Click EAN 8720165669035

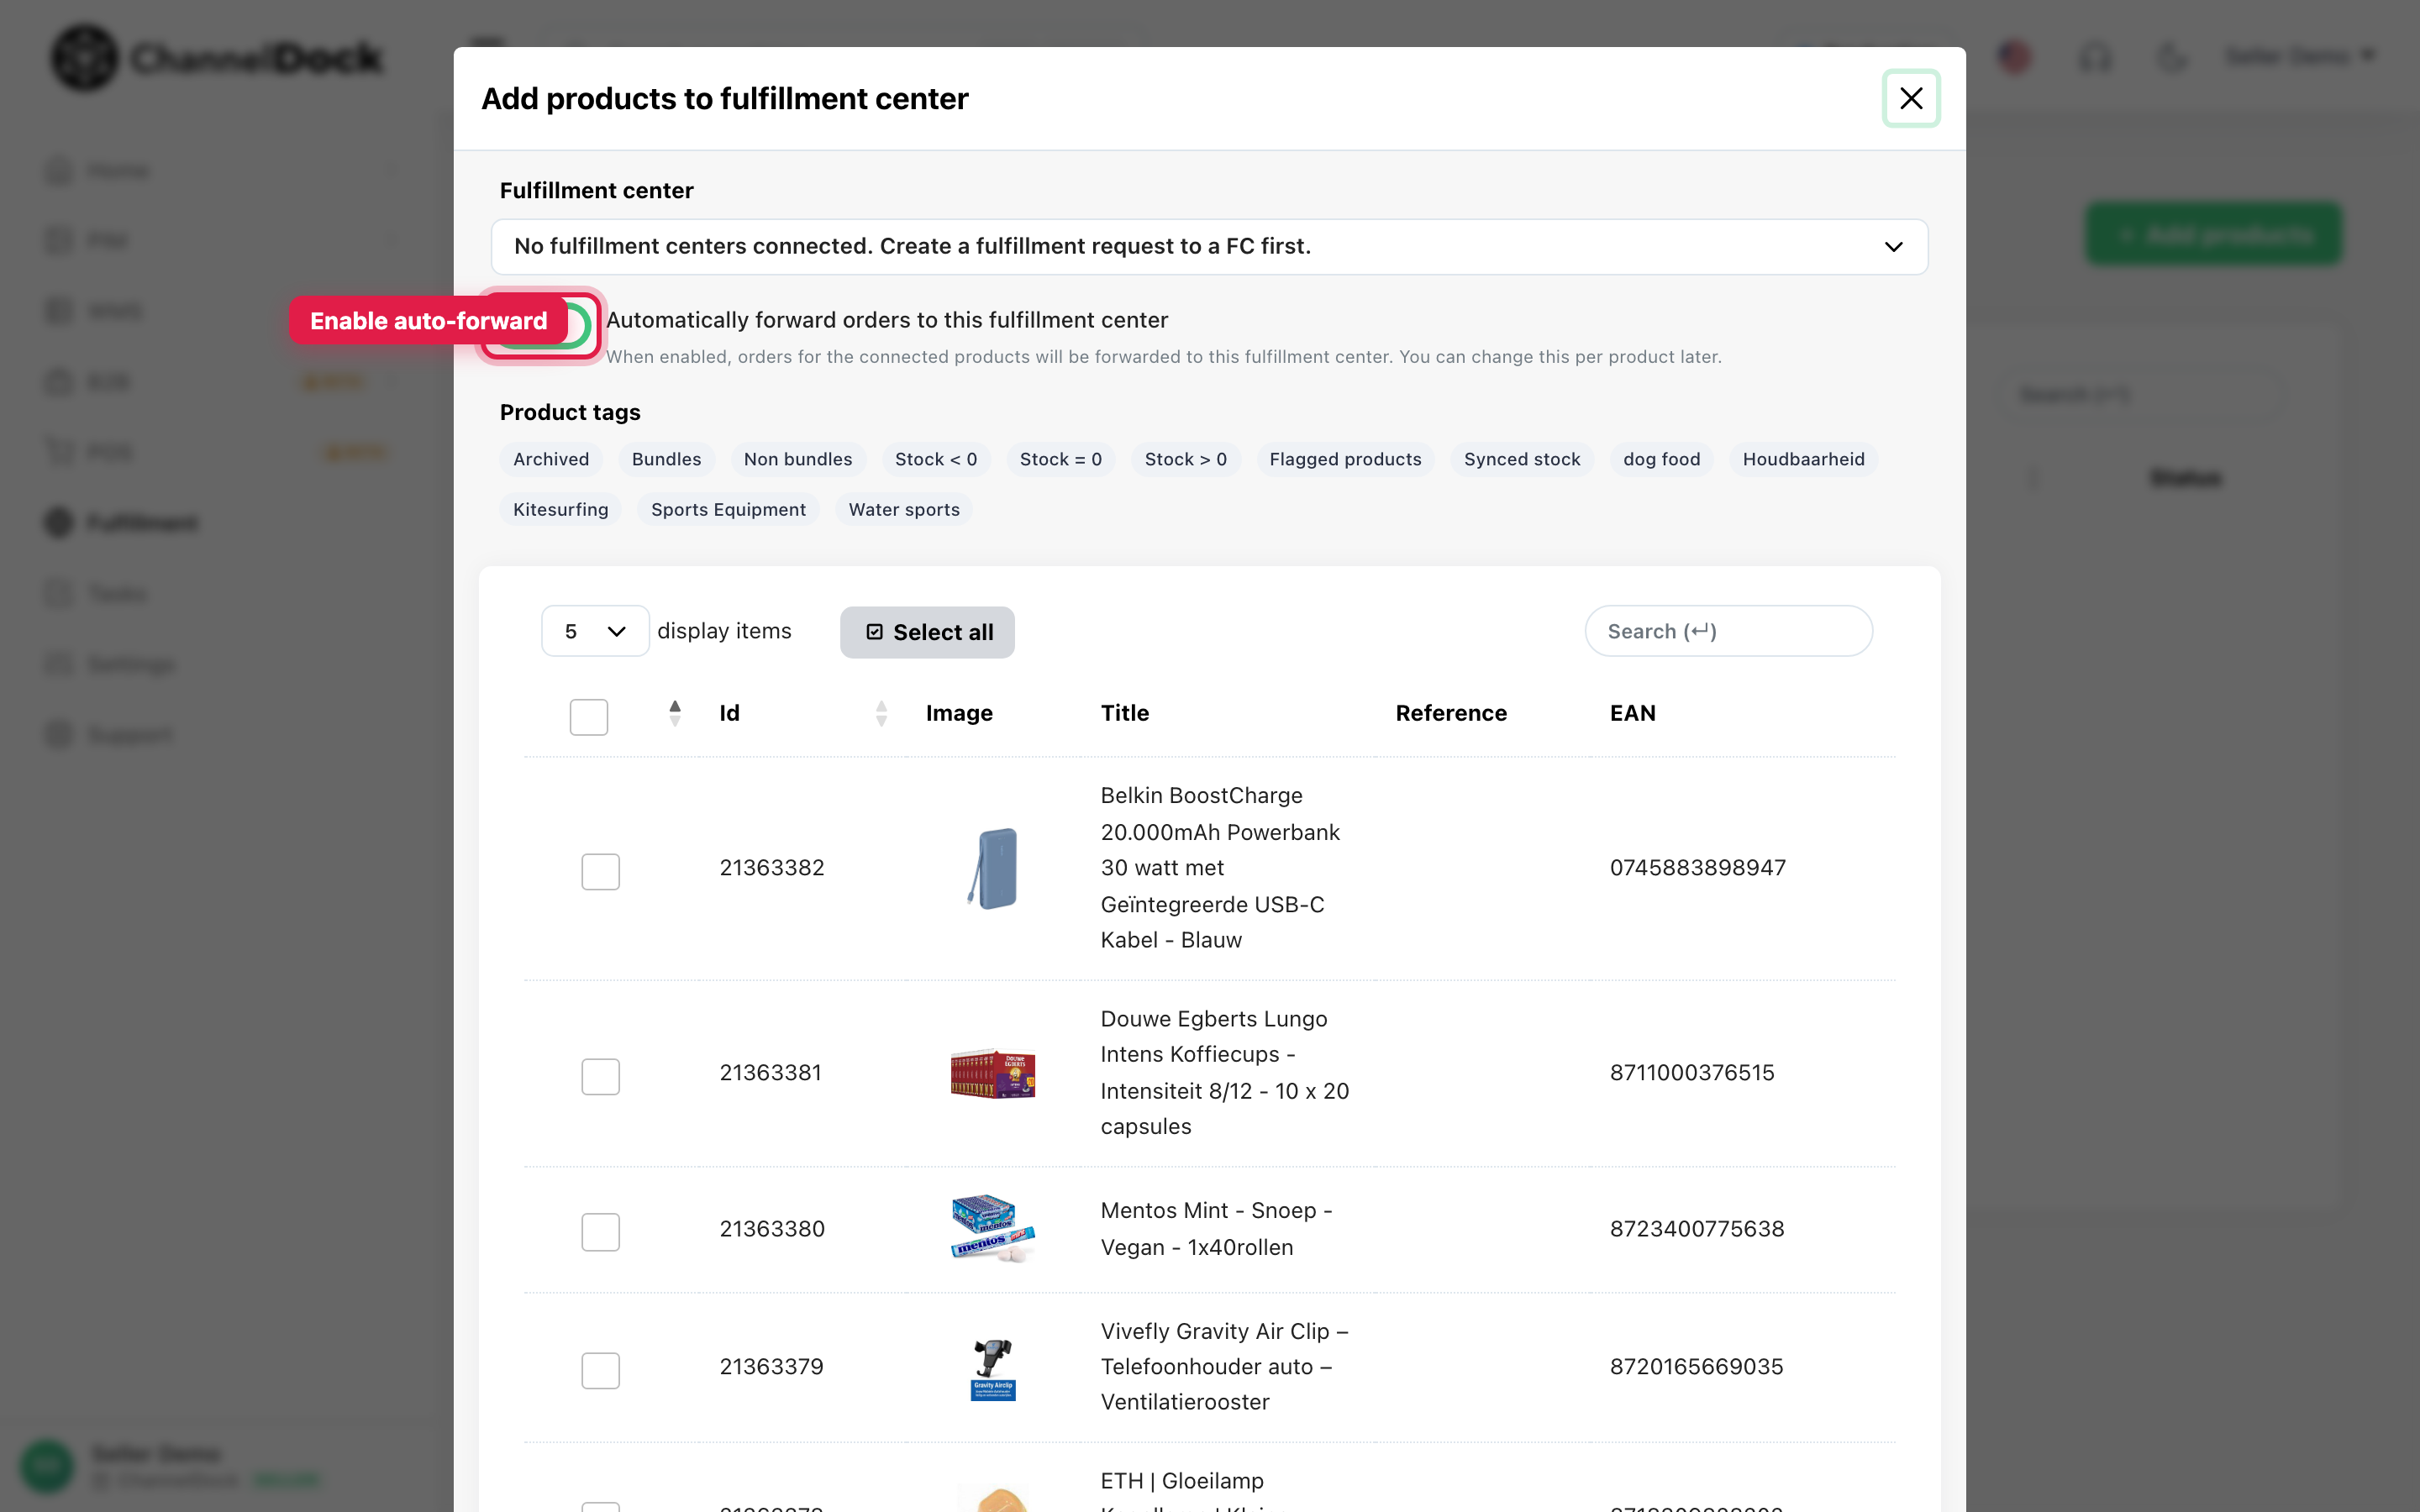pyautogui.click(x=1696, y=1367)
